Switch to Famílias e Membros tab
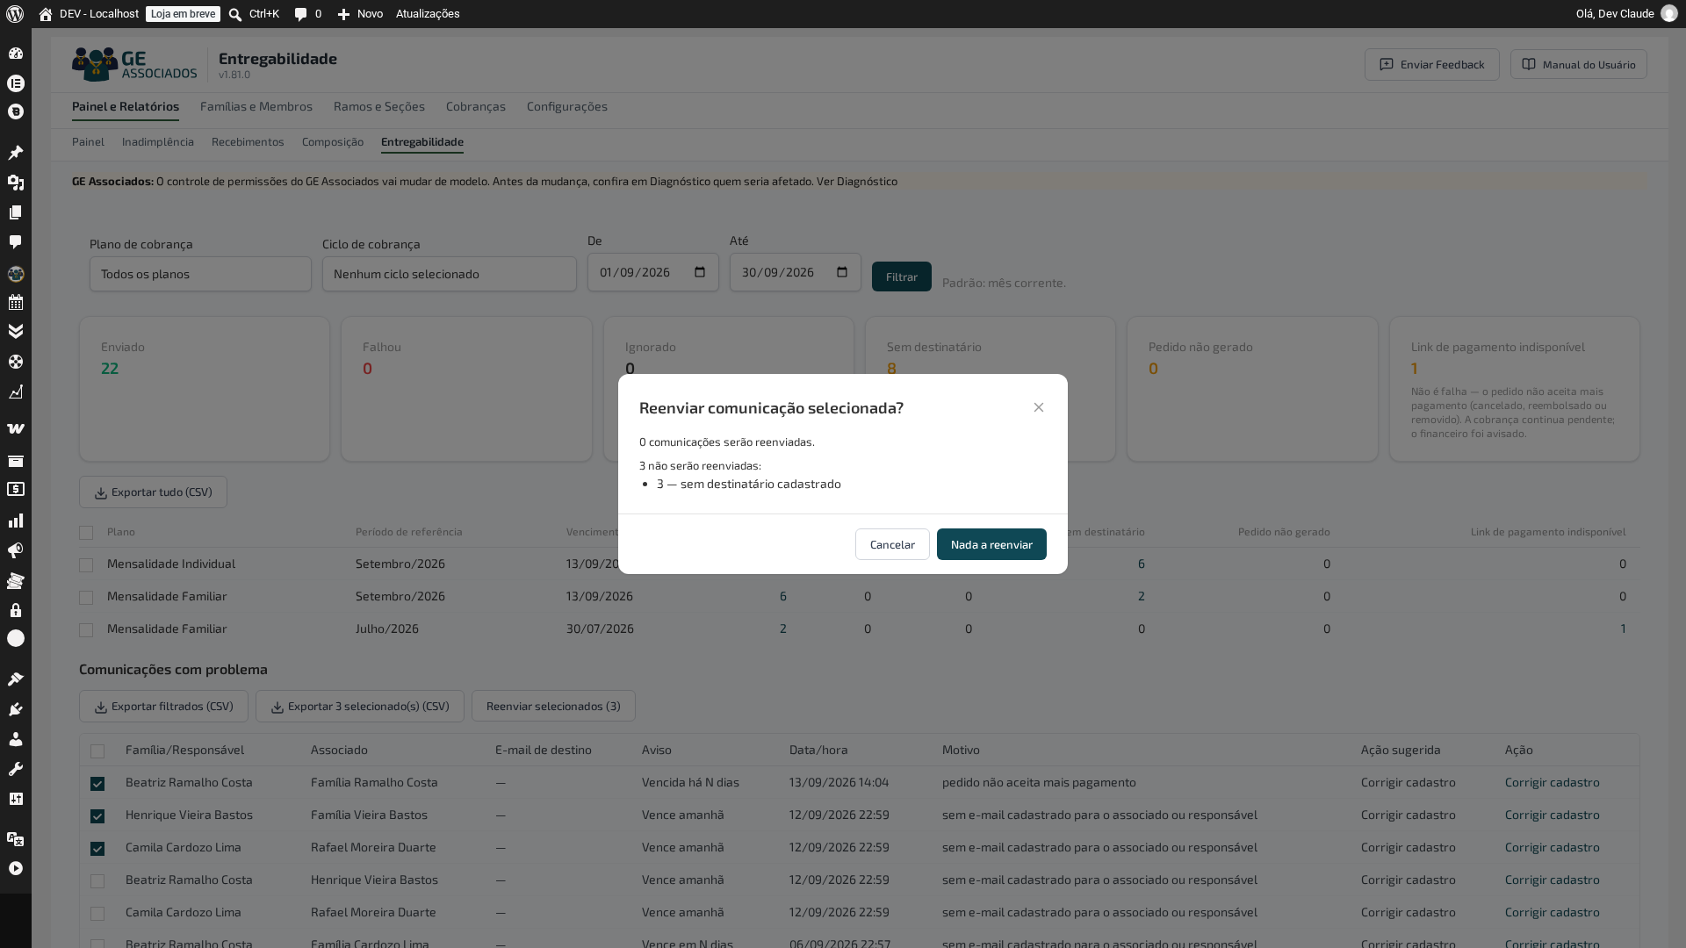Viewport: 1686px width, 948px height. (x=256, y=106)
